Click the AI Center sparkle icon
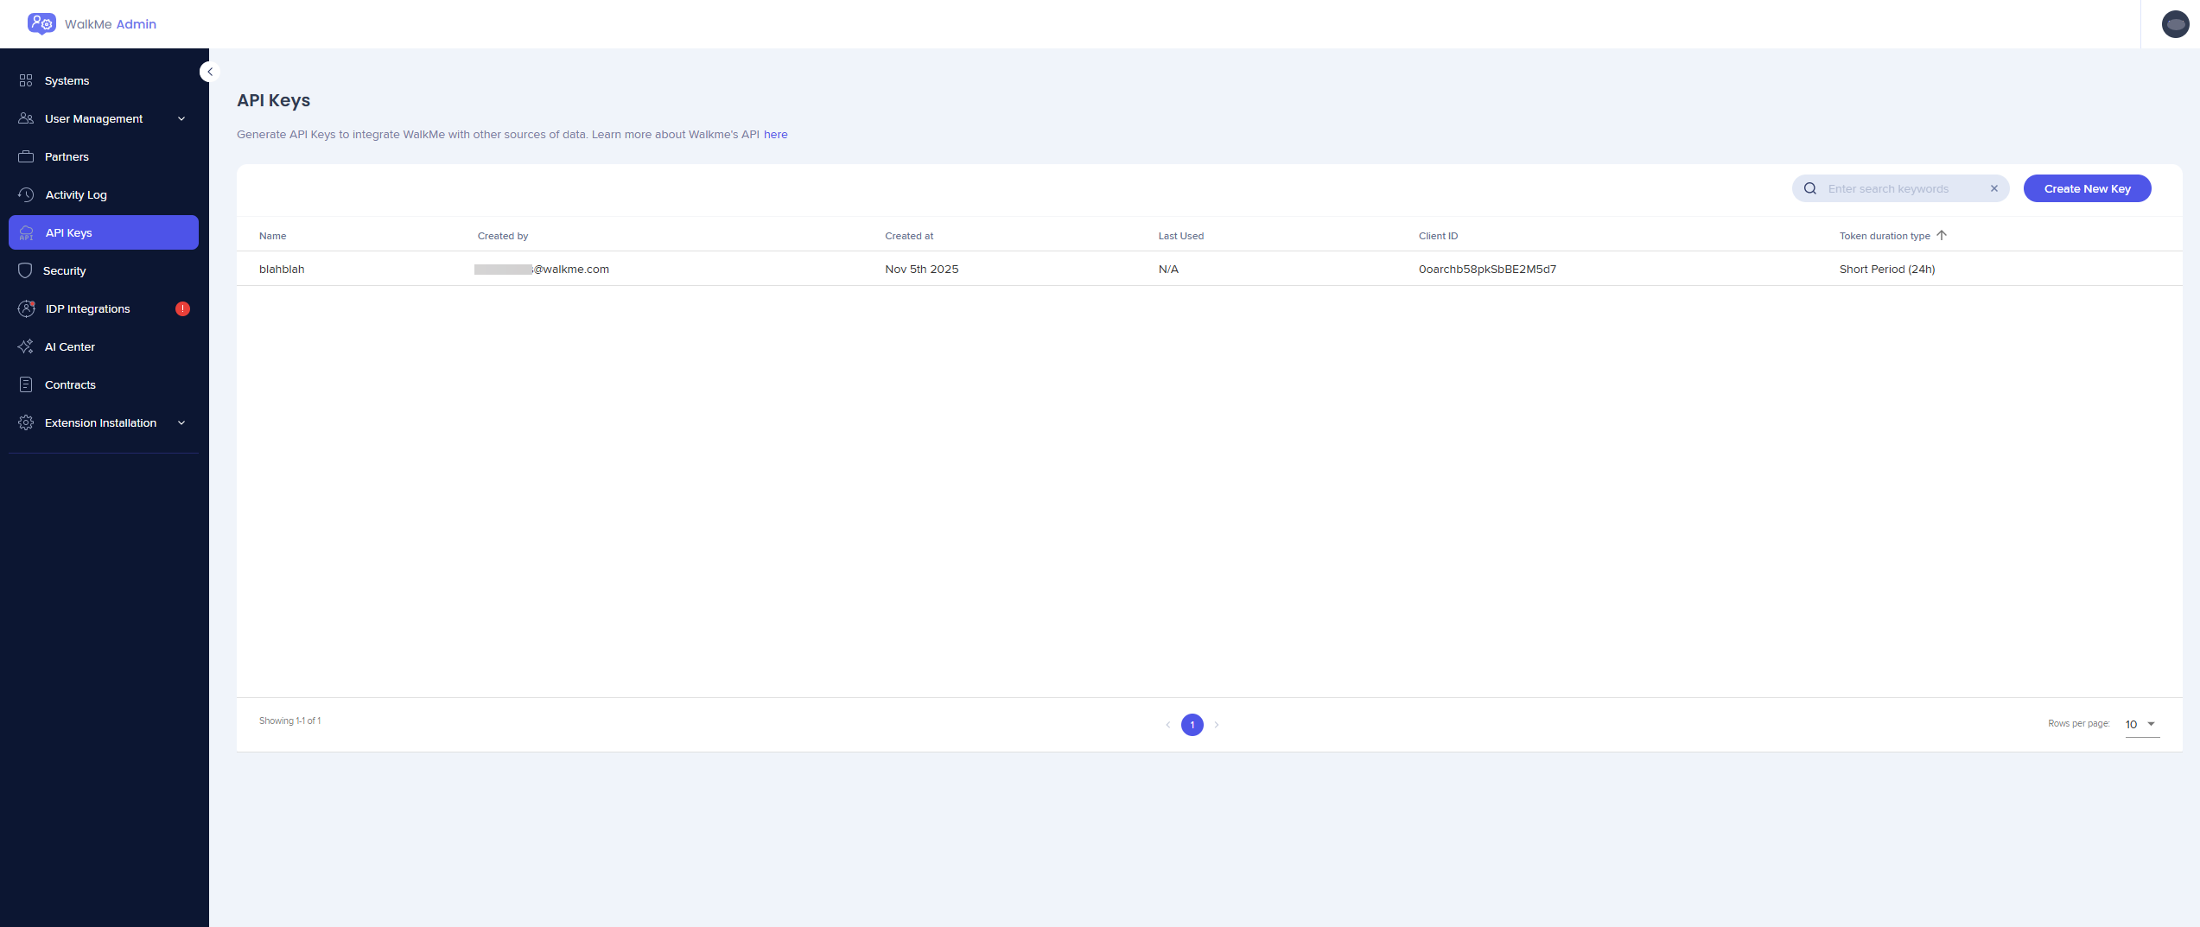 pyautogui.click(x=26, y=346)
